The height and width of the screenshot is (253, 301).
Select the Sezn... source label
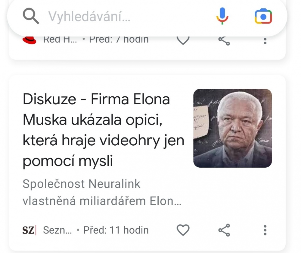[x=57, y=230]
